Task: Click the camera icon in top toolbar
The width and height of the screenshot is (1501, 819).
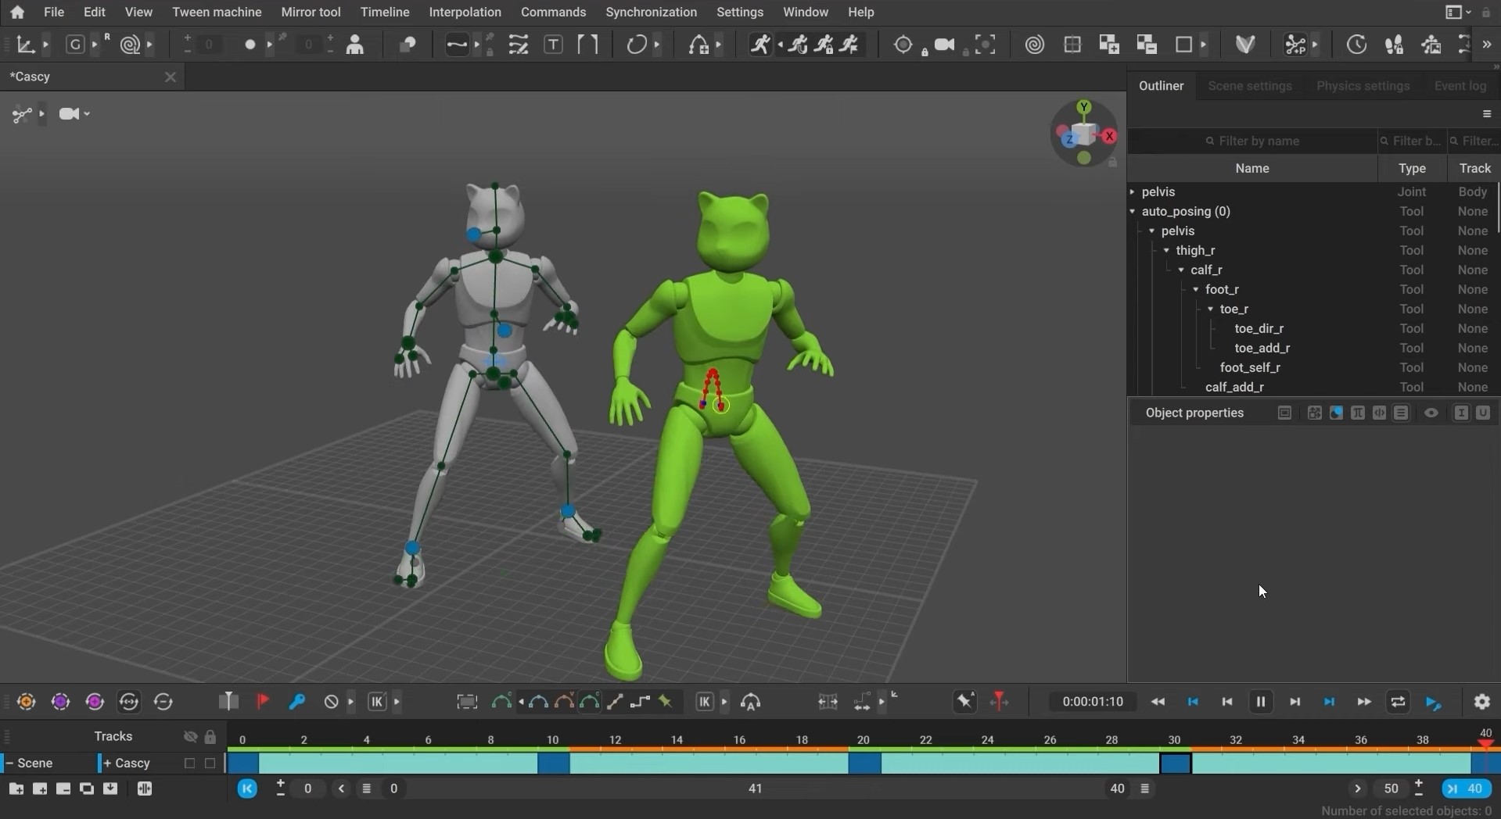Action: 945,45
